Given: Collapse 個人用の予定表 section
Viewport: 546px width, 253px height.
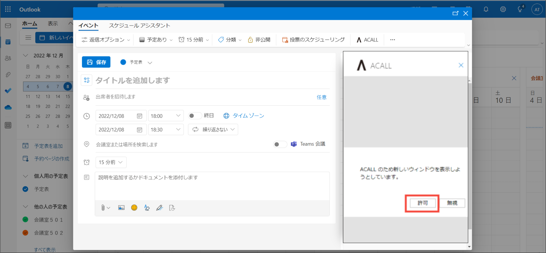Looking at the screenshot, I should (x=25, y=176).
